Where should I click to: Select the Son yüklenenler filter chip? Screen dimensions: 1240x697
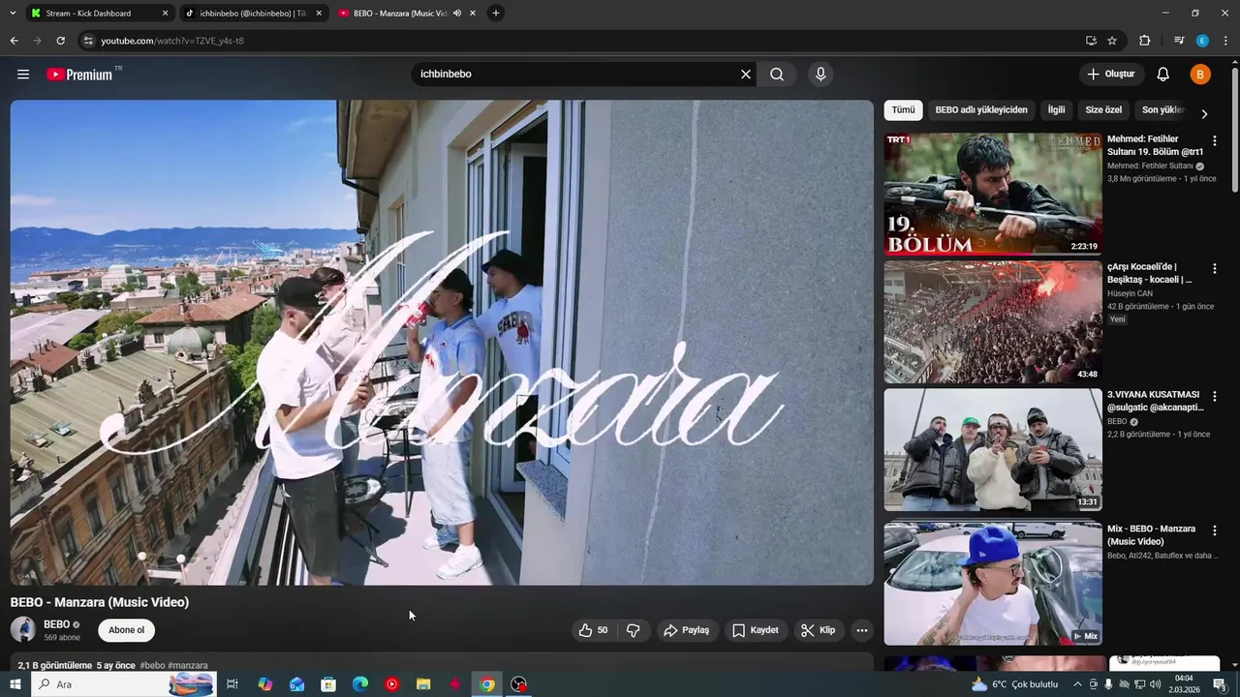(1162, 110)
